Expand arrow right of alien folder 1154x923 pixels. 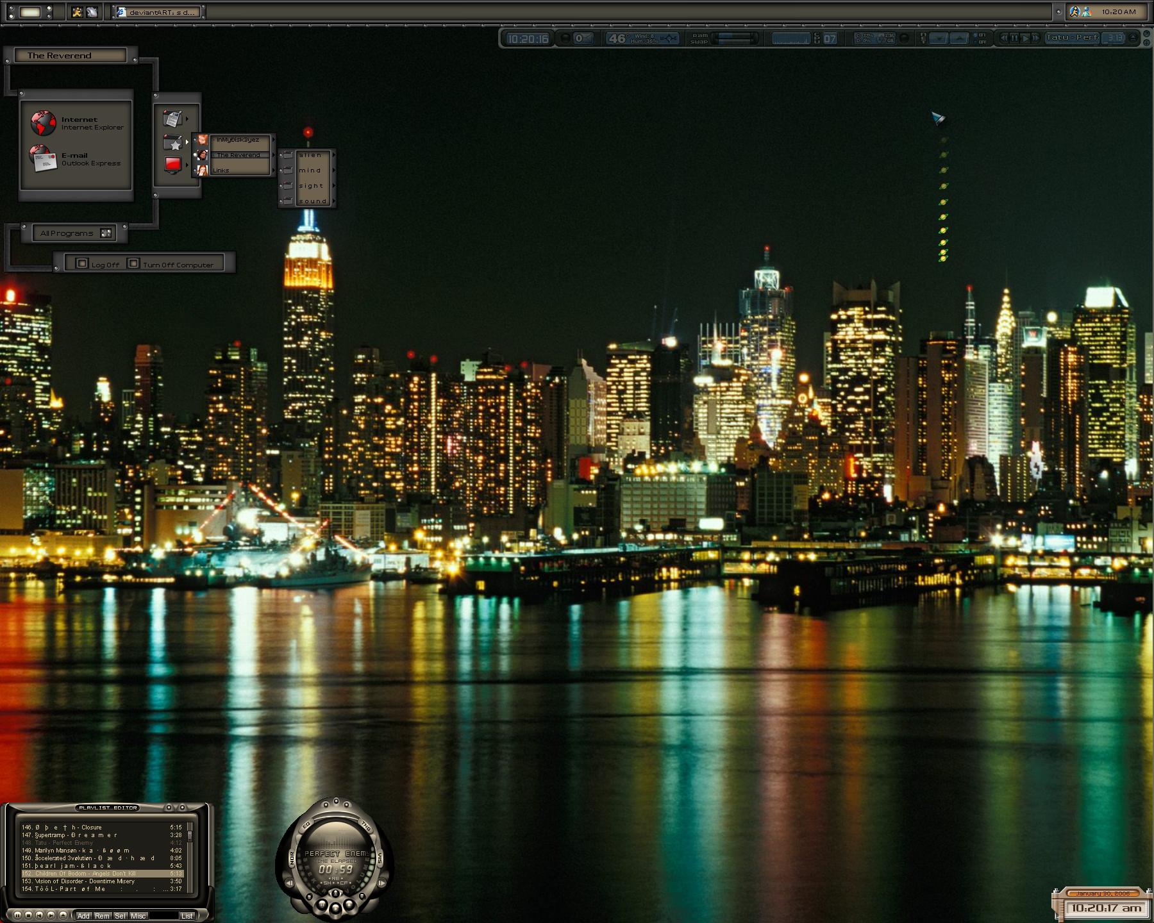(334, 155)
